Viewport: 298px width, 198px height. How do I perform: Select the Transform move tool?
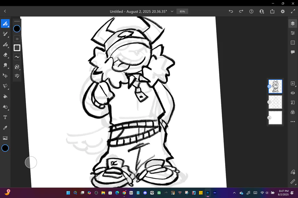coord(5,76)
